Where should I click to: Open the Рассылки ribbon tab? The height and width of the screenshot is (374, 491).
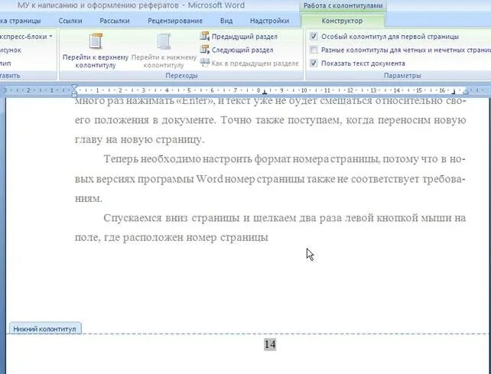(115, 21)
